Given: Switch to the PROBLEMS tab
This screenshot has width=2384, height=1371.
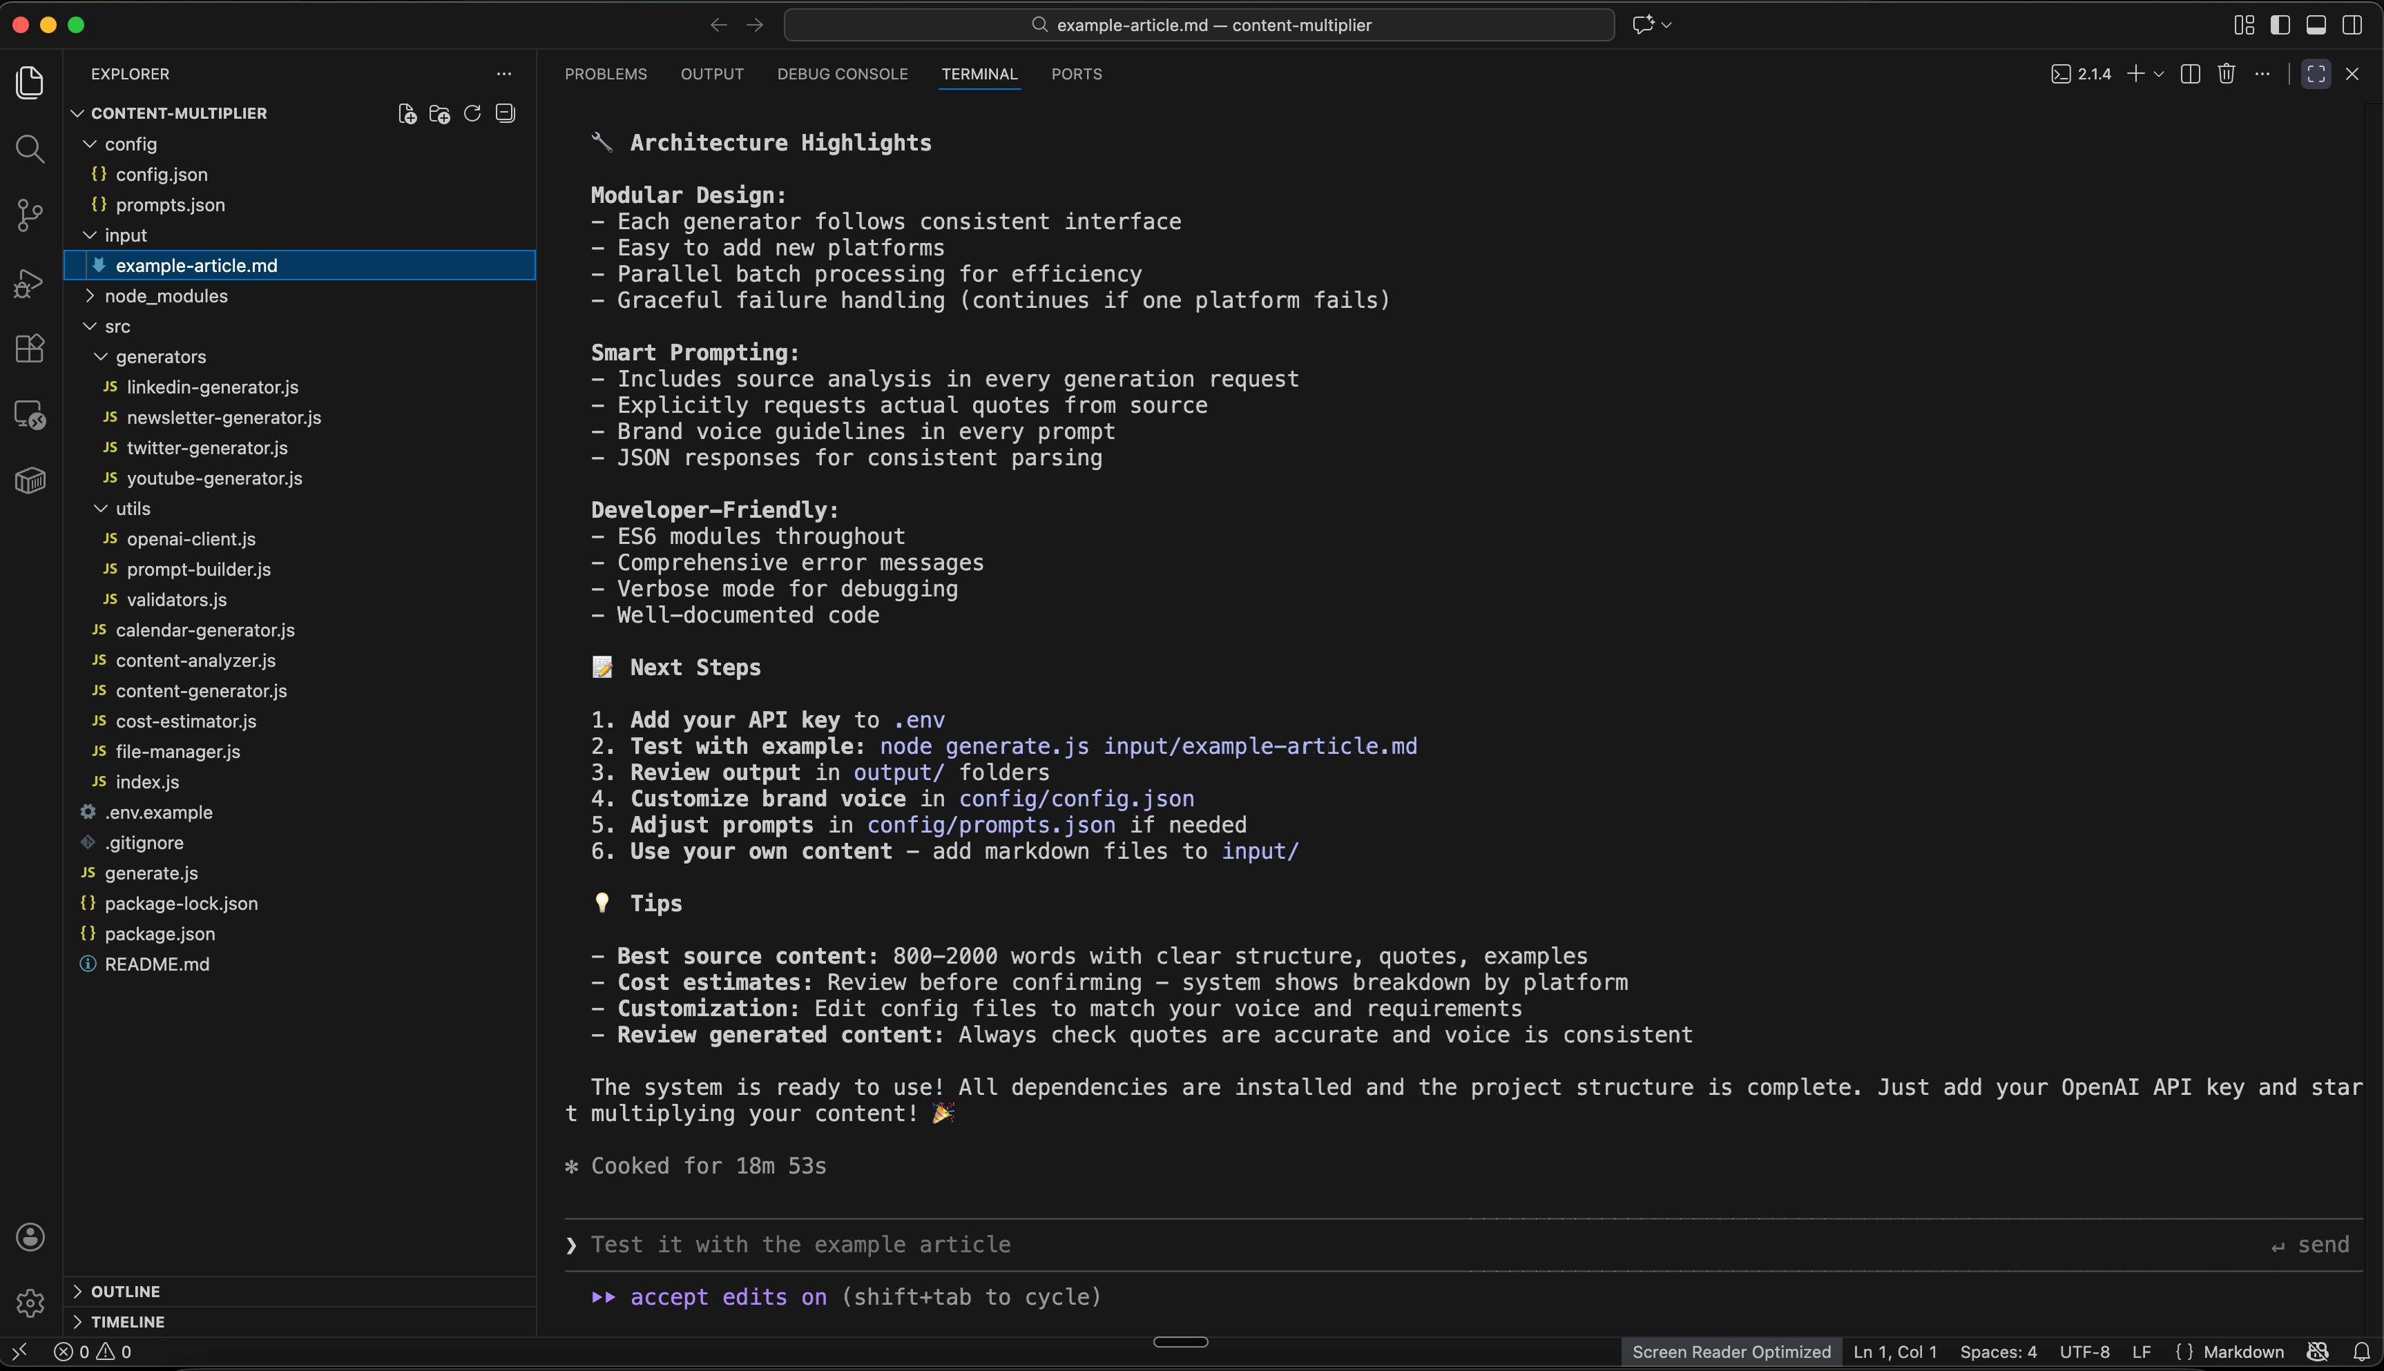Looking at the screenshot, I should [x=606, y=75].
